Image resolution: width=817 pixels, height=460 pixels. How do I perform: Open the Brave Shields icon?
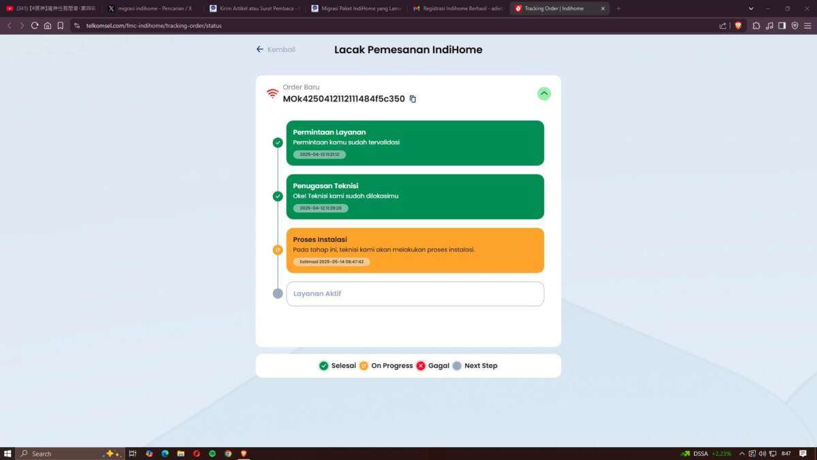point(738,25)
